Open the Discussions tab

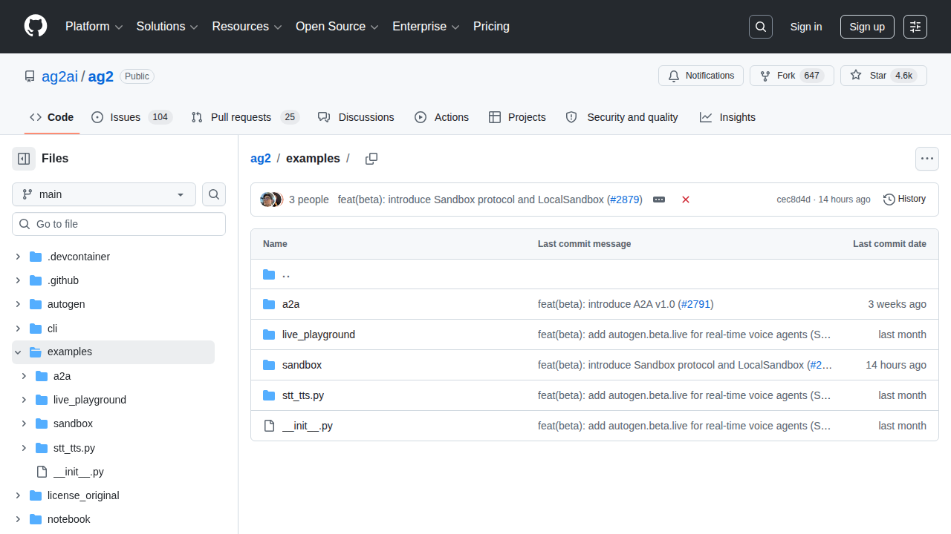356,117
